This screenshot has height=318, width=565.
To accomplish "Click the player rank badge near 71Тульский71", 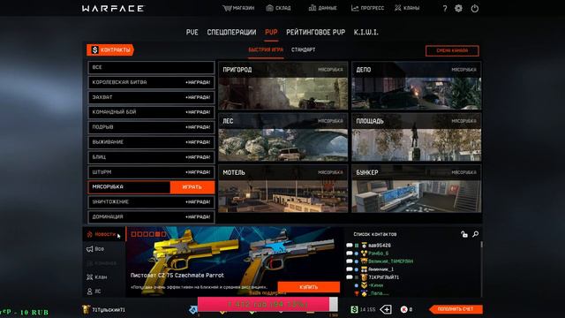I will [x=86, y=309].
